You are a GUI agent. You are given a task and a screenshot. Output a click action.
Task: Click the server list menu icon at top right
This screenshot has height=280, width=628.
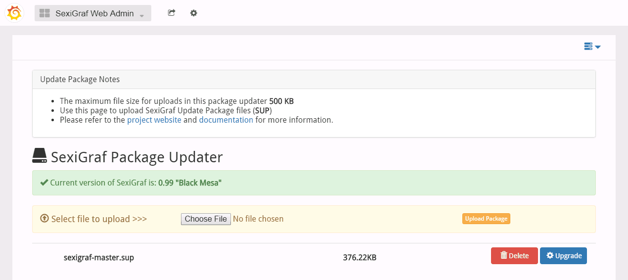point(588,47)
